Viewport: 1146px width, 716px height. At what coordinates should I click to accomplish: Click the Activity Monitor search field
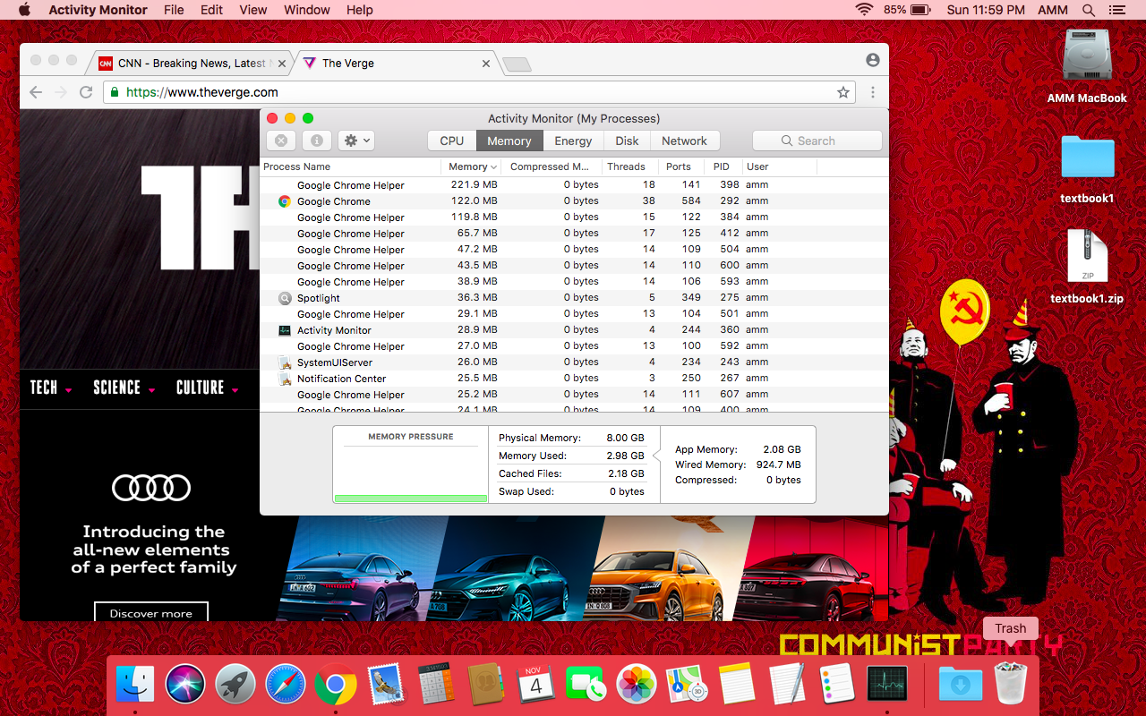pyautogui.click(x=817, y=141)
